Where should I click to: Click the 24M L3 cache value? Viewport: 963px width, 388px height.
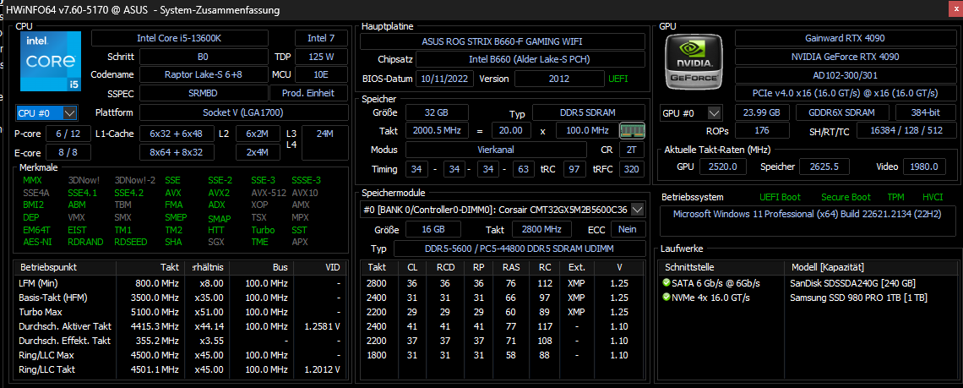coord(325,143)
